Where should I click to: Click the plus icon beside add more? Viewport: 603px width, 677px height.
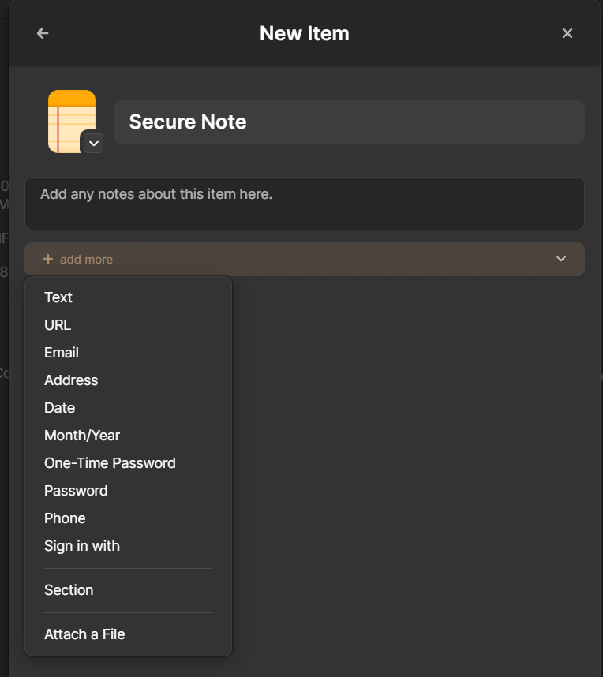[x=48, y=259]
